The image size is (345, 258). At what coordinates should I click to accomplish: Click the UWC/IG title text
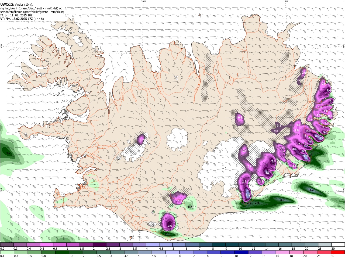point(6,5)
